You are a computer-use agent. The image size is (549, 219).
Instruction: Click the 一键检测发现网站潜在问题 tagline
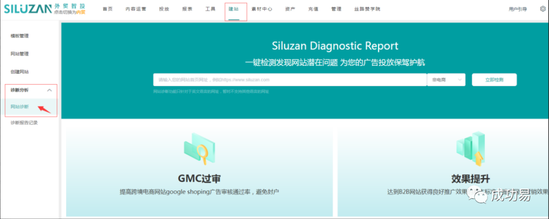[x=334, y=62]
